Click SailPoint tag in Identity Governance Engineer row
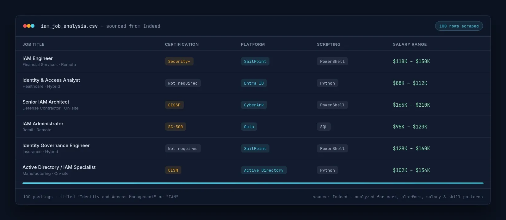 [255, 149]
